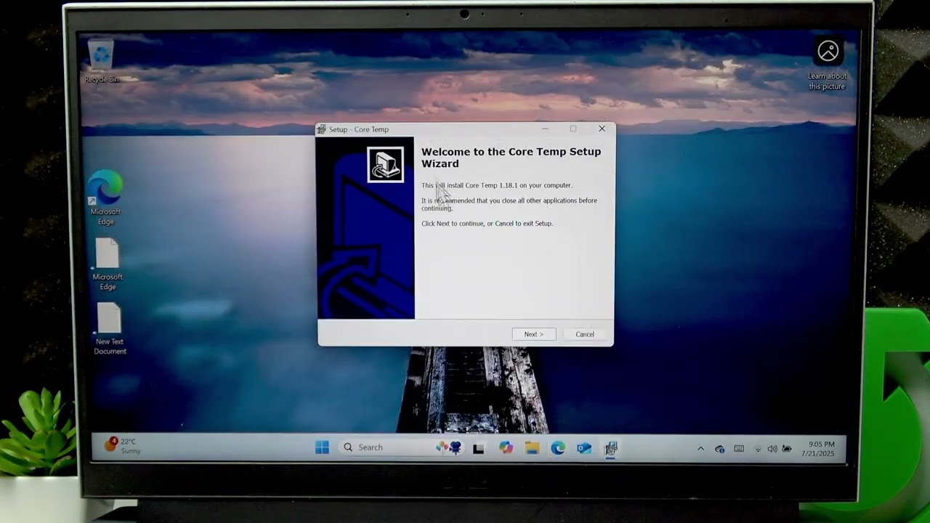Select the New Text Document file

click(x=110, y=329)
